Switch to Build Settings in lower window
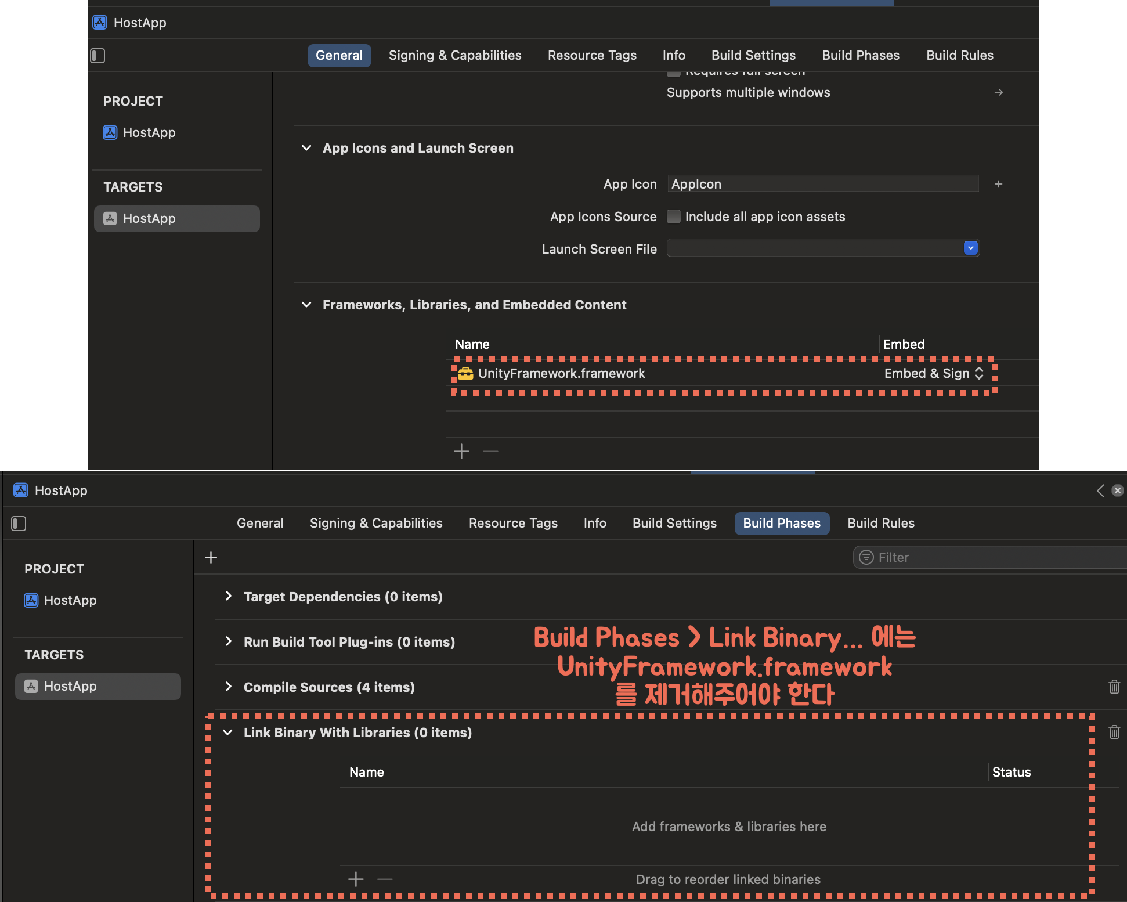1127x902 pixels. coord(674,524)
